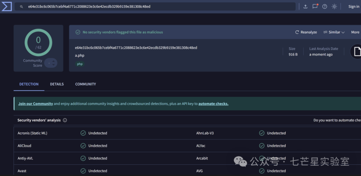Click the Undetected checkmark icon for AhnLab-V3

tap(262, 133)
